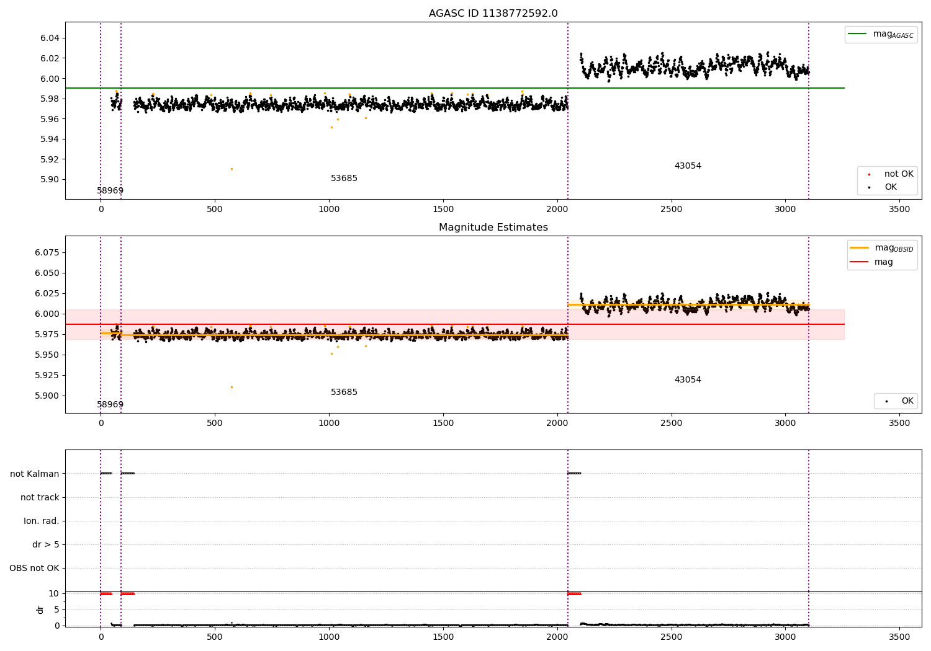Click x-tick 3500 on top plot
Viewport: 931px width, 651px height.
(x=899, y=210)
